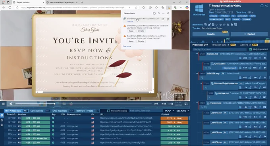
Task: Go back in Edge browser
Action: coord(4,8)
